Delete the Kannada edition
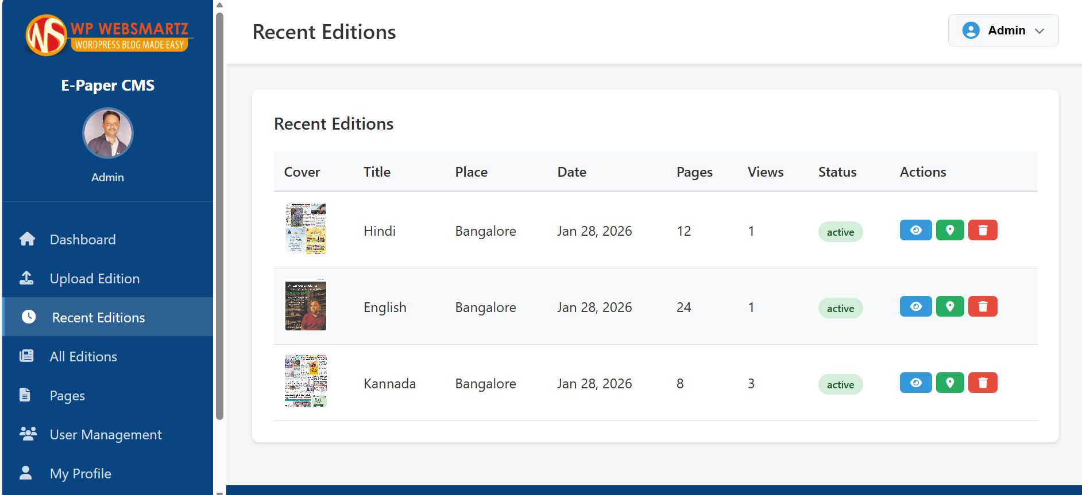1082x495 pixels. point(983,383)
